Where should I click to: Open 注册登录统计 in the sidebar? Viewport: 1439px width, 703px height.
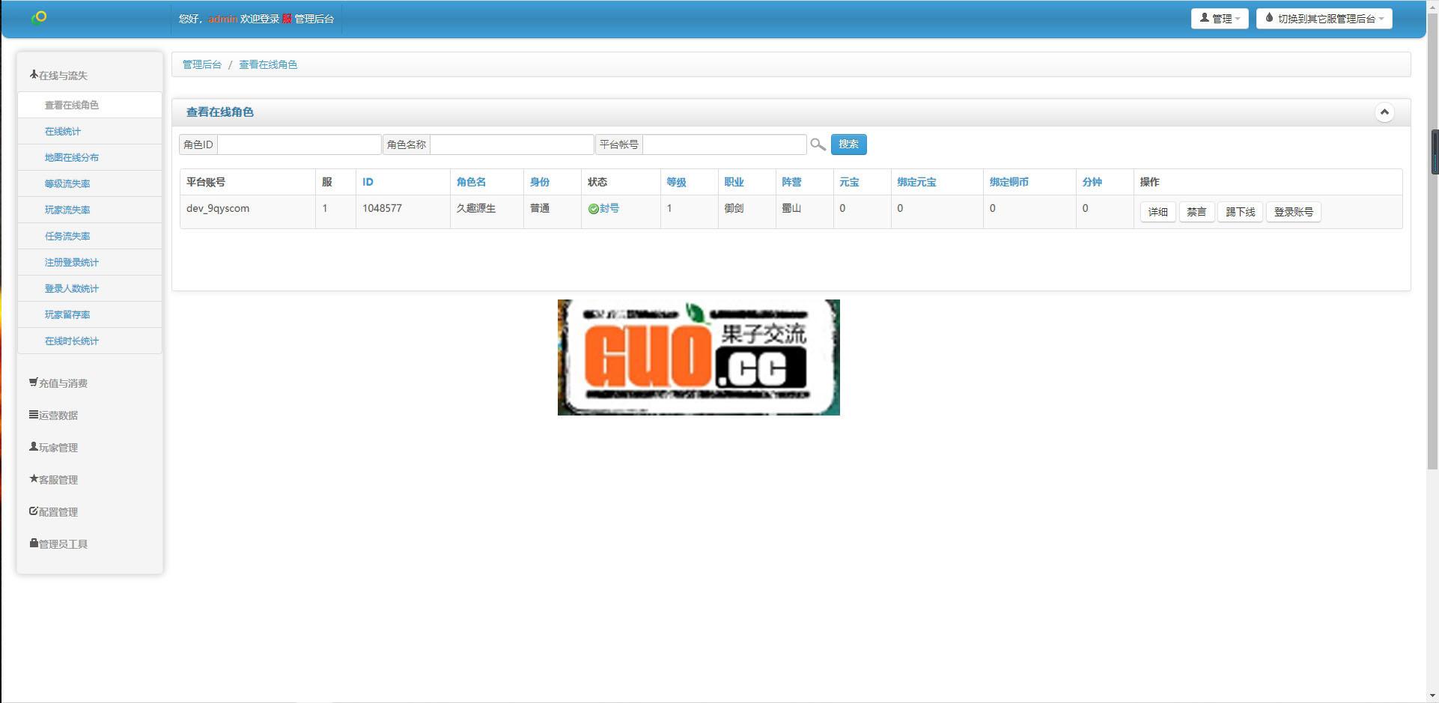(x=90, y=262)
